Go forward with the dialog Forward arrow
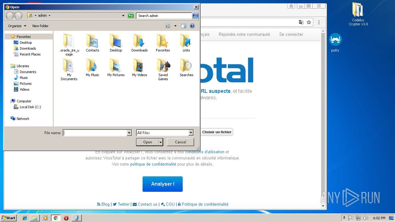Viewport: 395px width, 222px height. click(x=18, y=16)
